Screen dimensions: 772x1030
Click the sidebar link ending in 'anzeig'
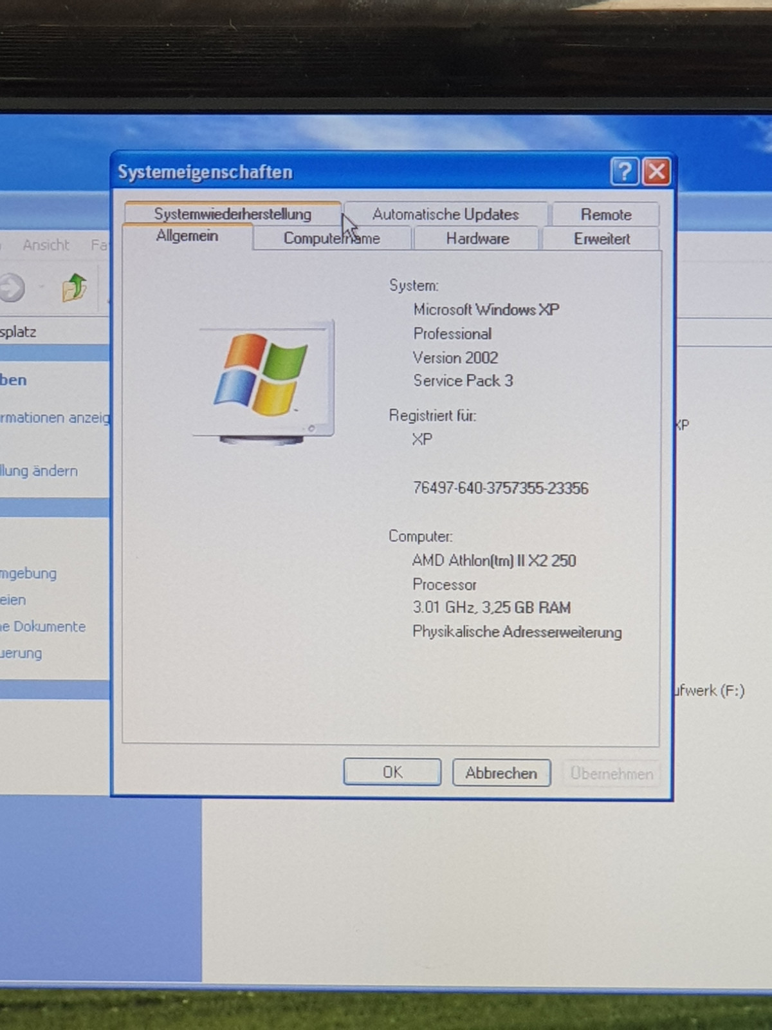55,418
